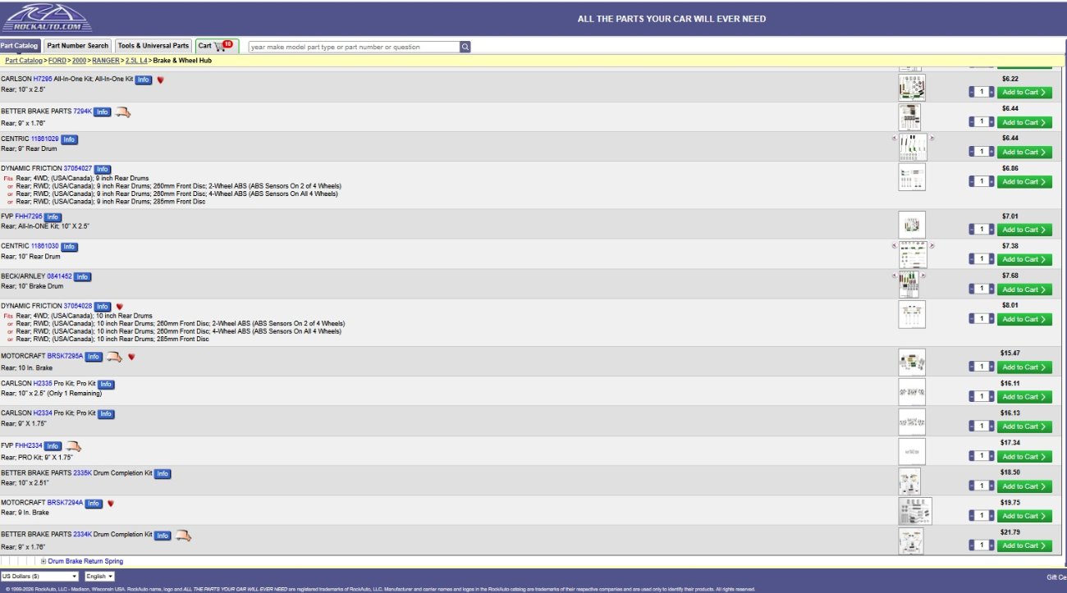This screenshot has width=1067, height=593.
Task: Click the search magnifier icon
Action: click(x=465, y=47)
